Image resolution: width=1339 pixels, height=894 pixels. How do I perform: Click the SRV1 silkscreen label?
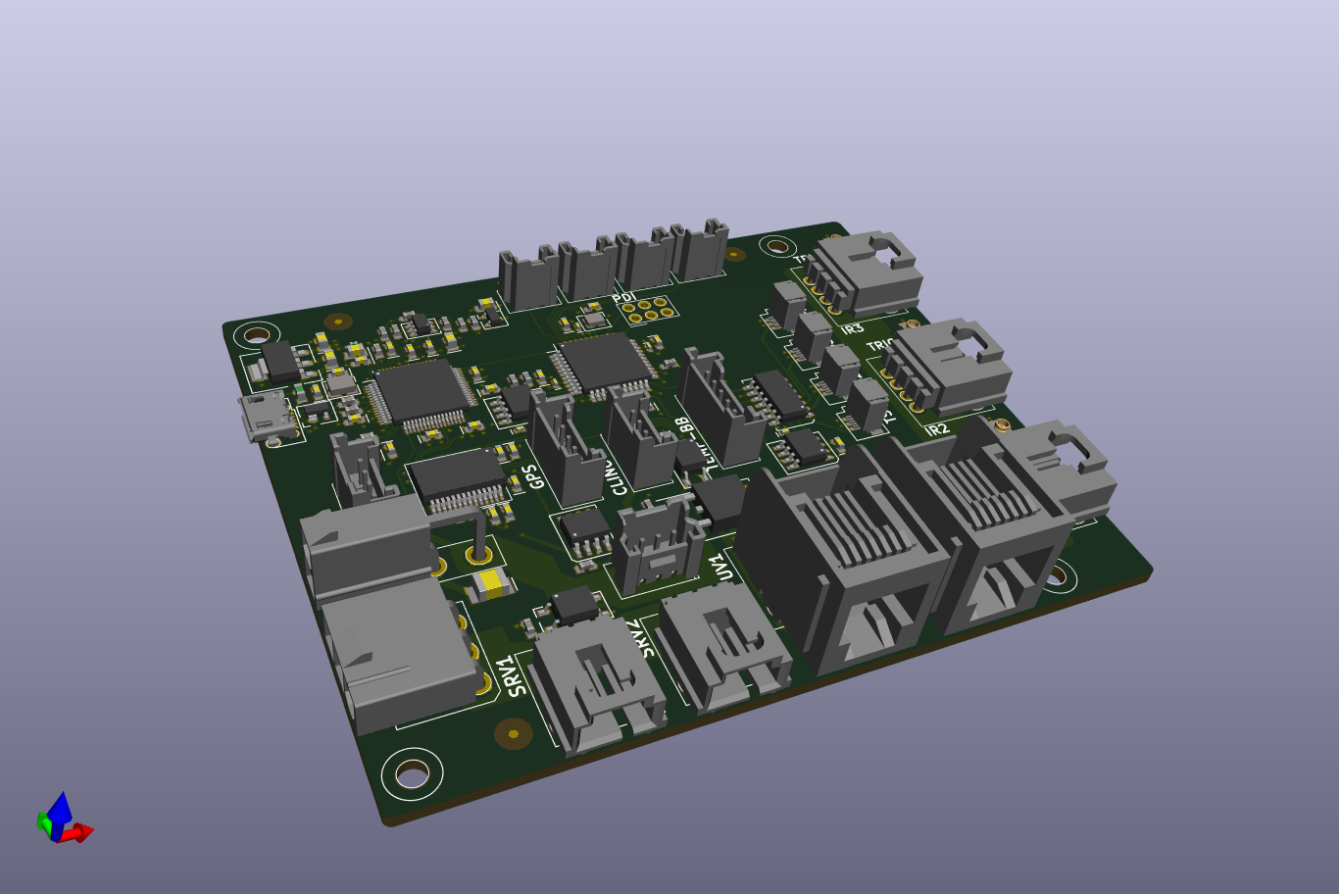[516, 676]
